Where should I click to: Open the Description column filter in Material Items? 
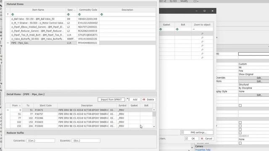[x=102, y=14]
